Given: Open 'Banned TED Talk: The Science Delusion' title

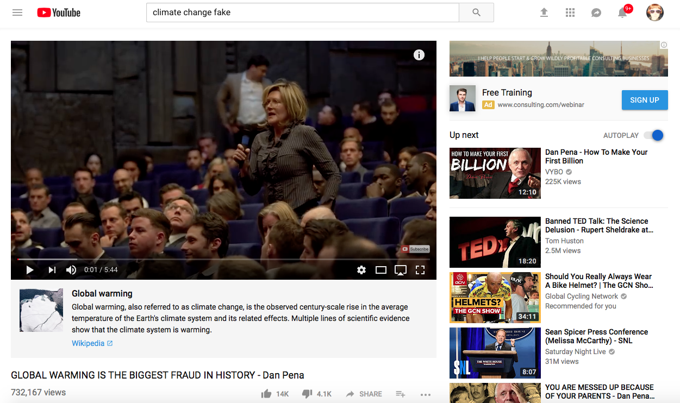Looking at the screenshot, I should point(599,225).
